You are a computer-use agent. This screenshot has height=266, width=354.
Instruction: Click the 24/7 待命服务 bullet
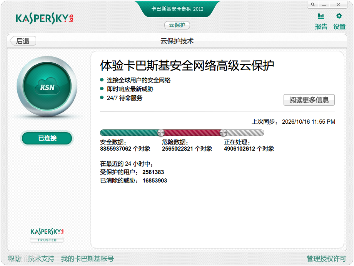click(124, 98)
